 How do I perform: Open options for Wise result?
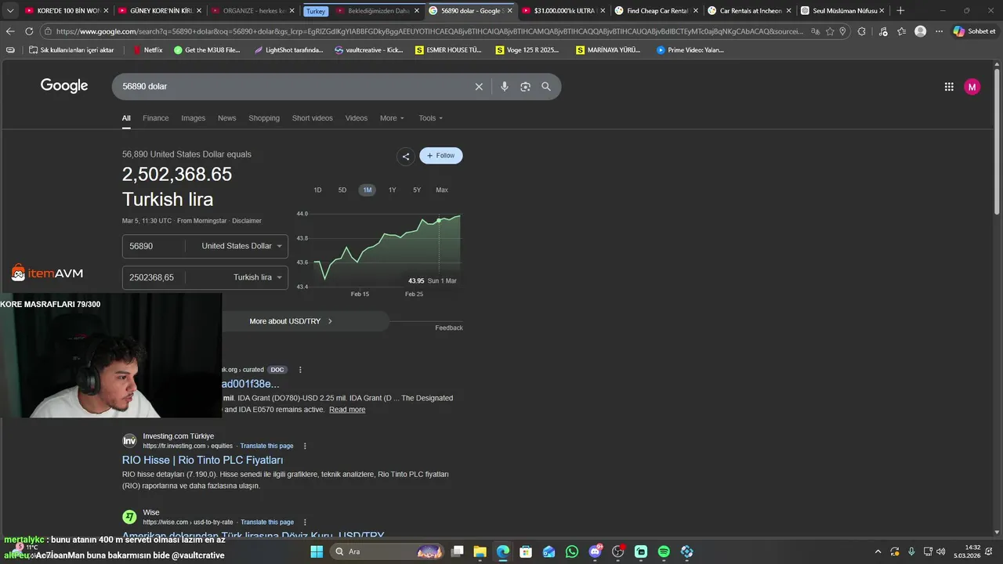[305, 522]
